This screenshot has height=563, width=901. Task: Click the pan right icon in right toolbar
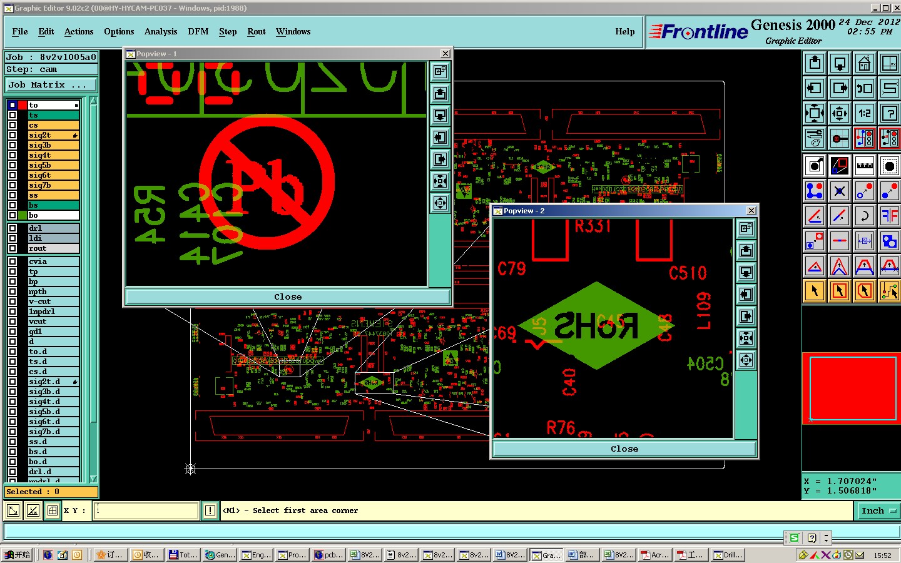click(x=840, y=88)
